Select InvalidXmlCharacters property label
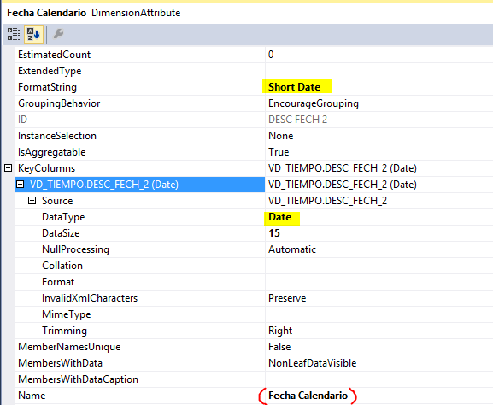 (x=90, y=298)
